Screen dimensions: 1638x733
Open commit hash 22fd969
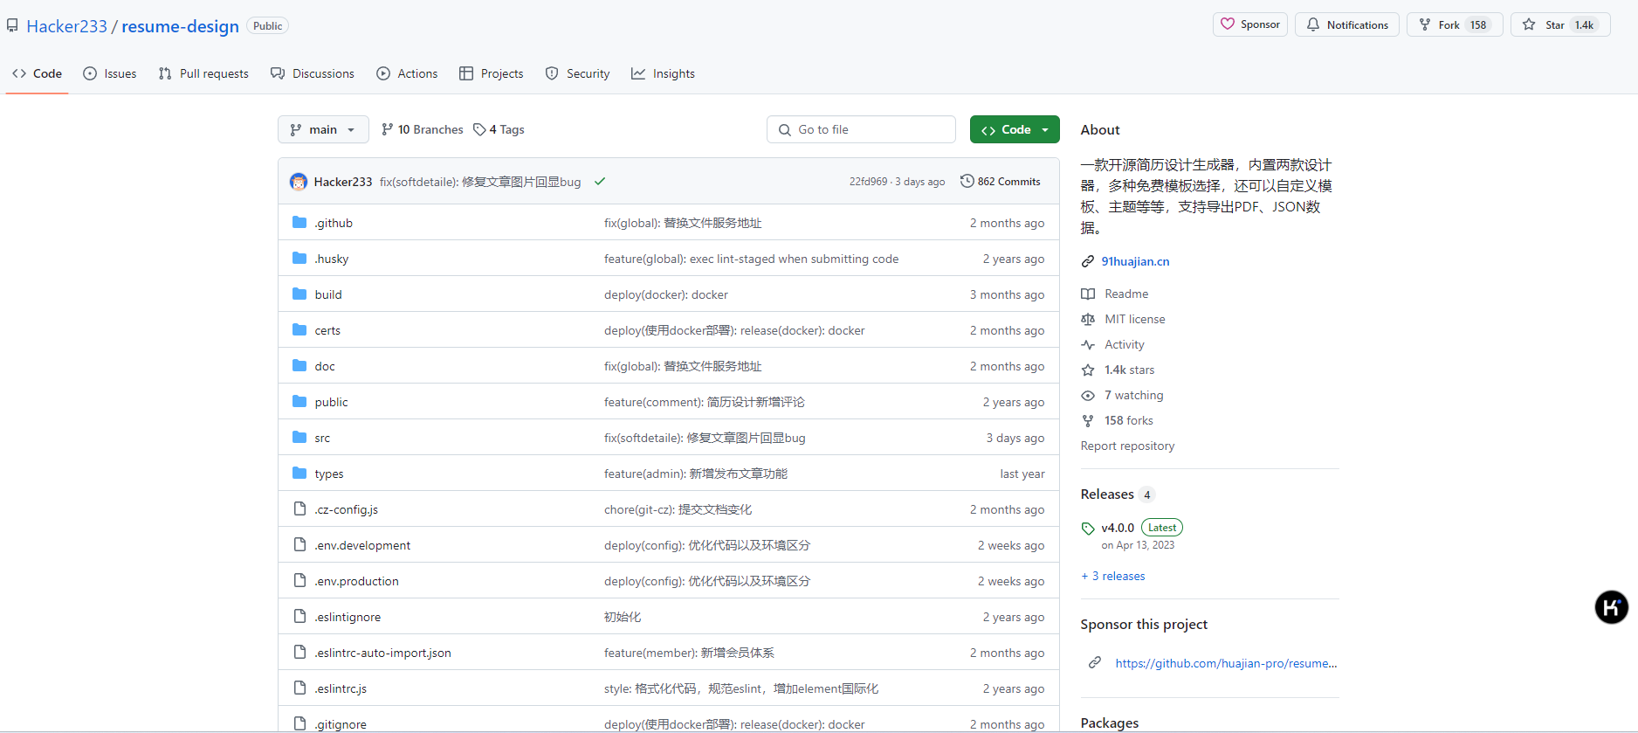(868, 182)
